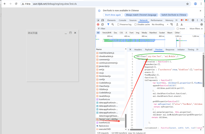This screenshot has width=205, height=134.
Task: Click the site security warning icon
Action: point(23,4)
